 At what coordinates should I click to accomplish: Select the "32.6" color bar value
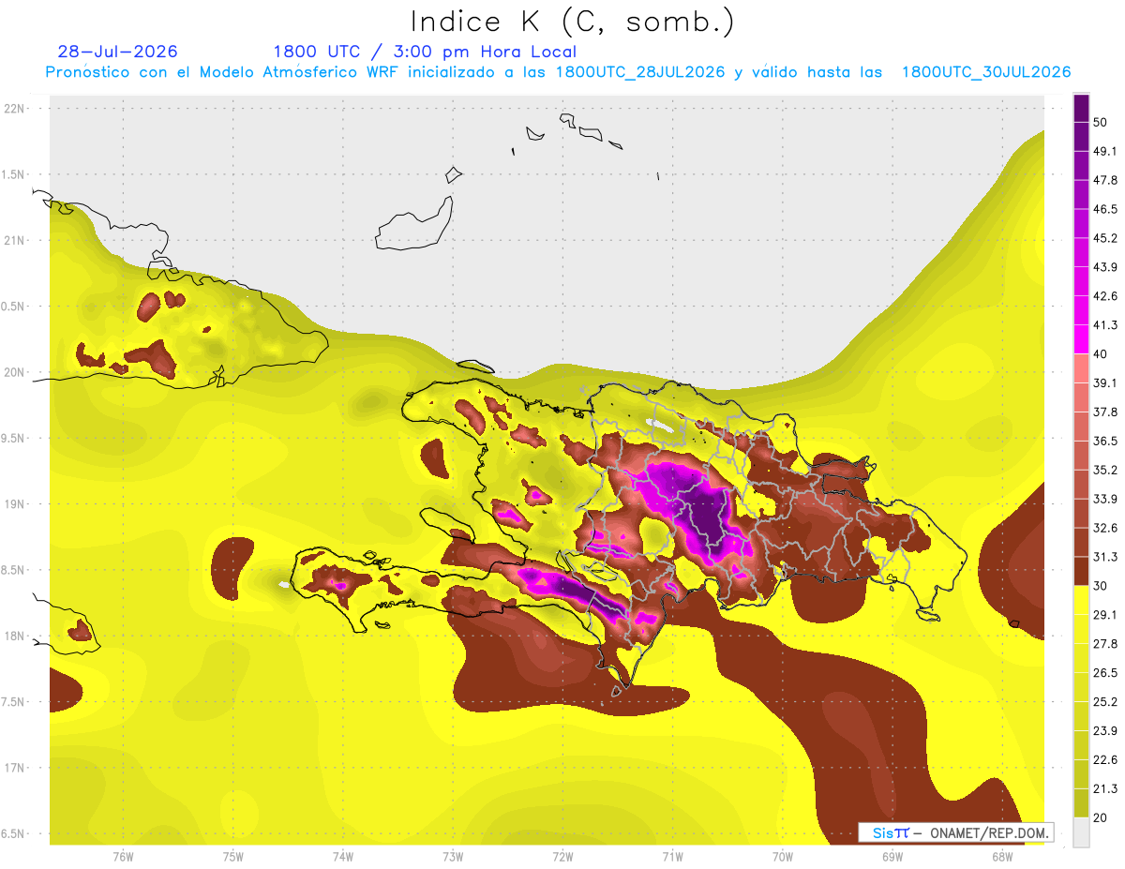point(1104,528)
